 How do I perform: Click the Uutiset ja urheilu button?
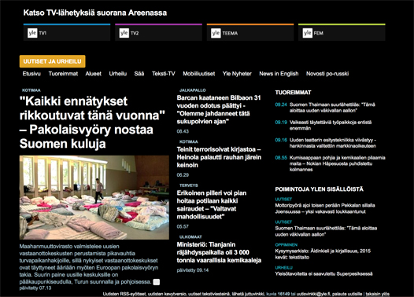[x=52, y=61]
